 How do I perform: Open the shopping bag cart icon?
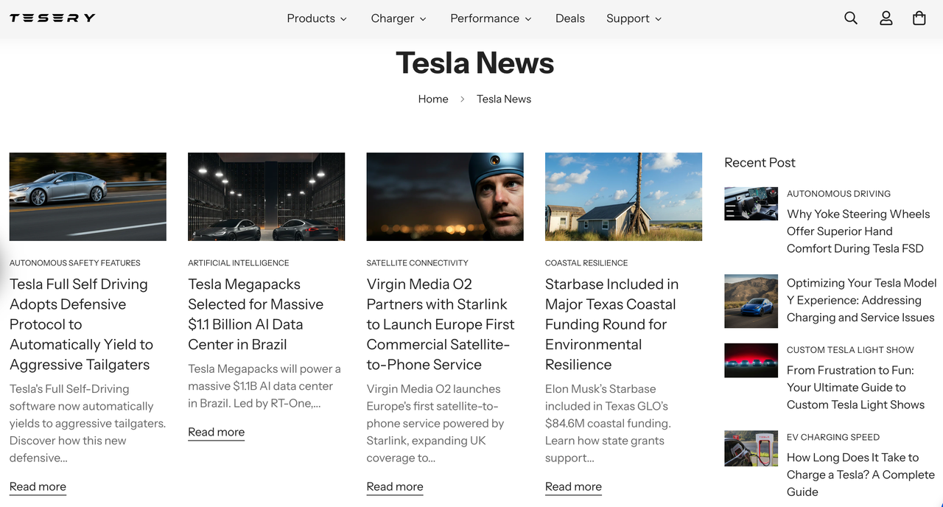click(x=919, y=18)
